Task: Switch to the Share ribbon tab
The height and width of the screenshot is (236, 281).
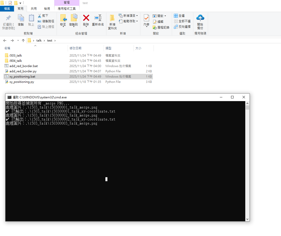Action: point(34,9)
